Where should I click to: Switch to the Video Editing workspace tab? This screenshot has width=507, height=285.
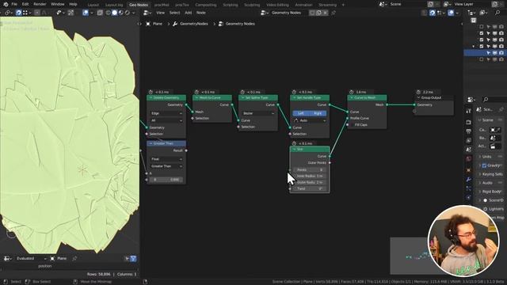point(277,5)
